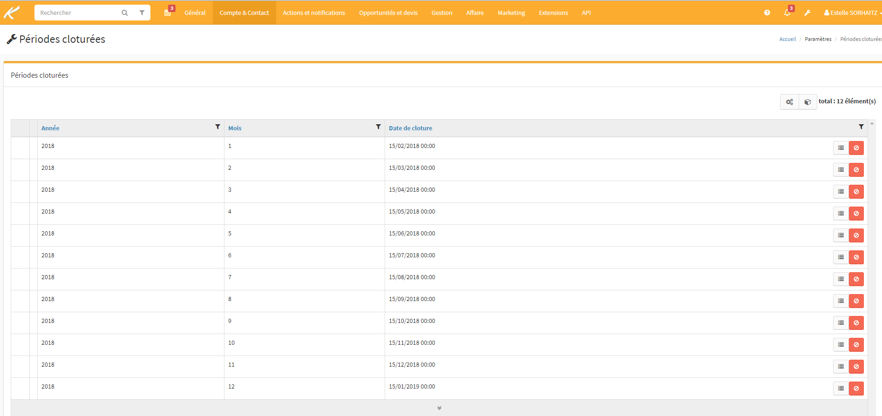Click red cancel button for month 10 row
Screen dimensions: 882x416
[856, 345]
